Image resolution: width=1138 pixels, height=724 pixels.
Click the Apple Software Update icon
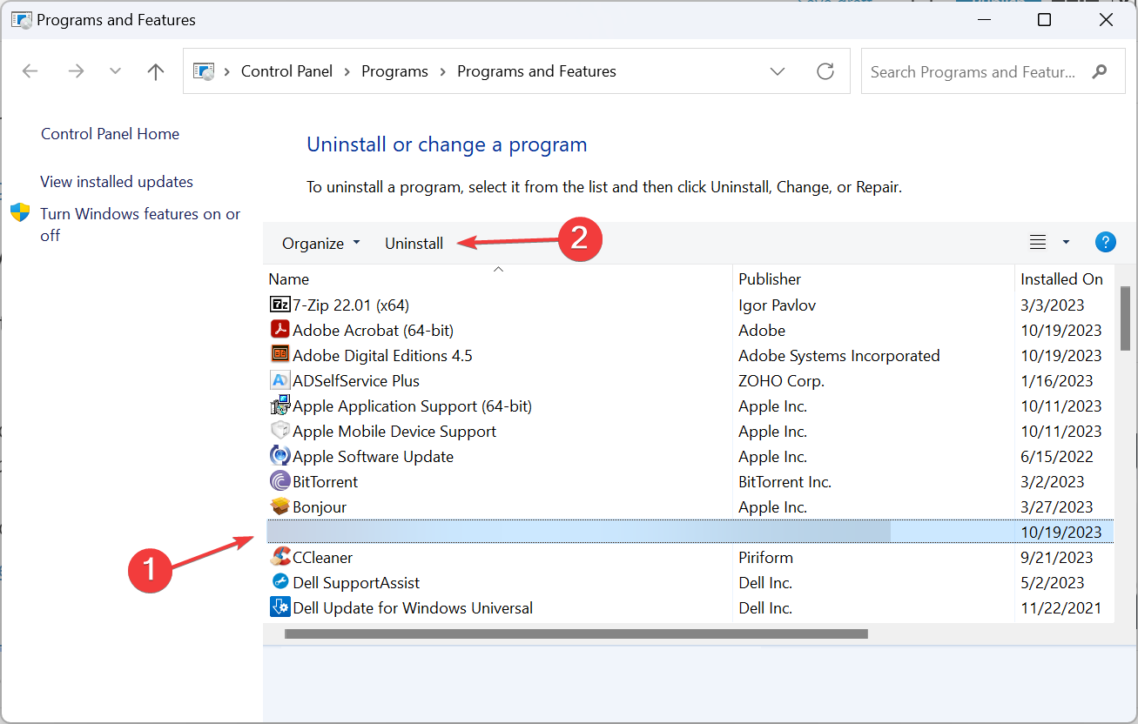click(x=279, y=456)
